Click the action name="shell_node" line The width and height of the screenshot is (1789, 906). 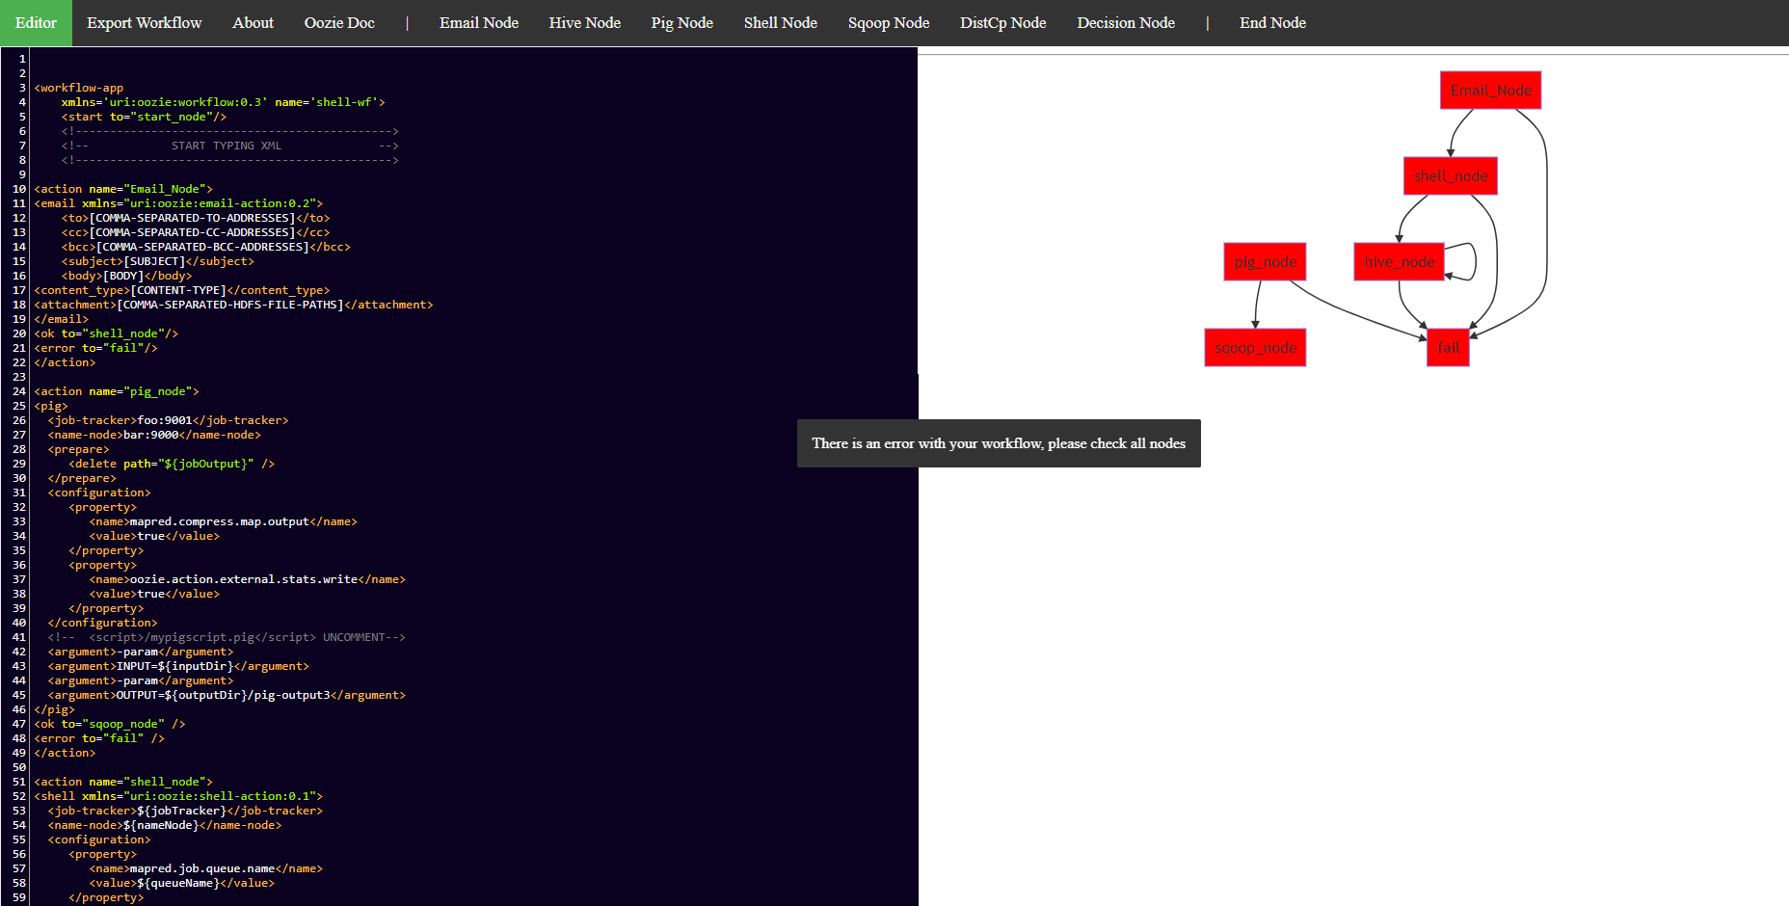click(x=123, y=782)
